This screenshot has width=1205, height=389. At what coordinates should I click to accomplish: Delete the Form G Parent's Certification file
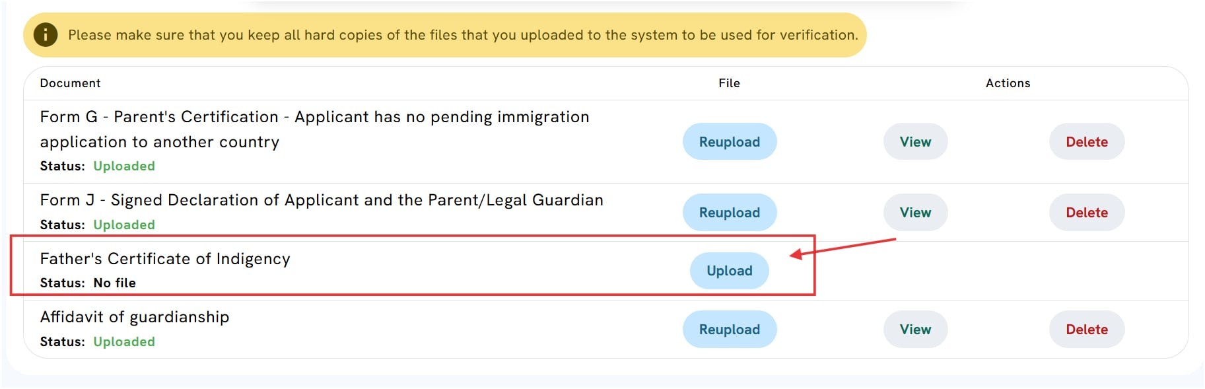point(1087,141)
